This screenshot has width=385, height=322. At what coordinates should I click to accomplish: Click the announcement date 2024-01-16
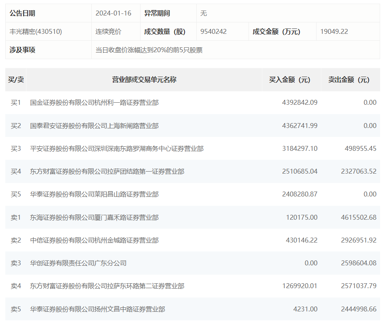[113, 13]
